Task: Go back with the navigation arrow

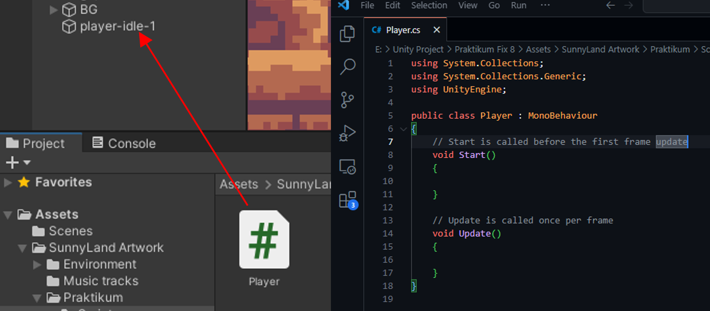Action: tap(610, 5)
